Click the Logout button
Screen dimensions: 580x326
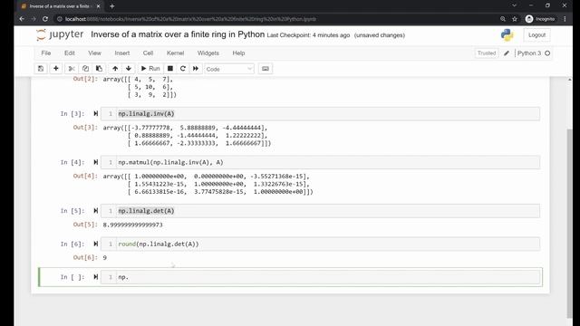tap(536, 35)
